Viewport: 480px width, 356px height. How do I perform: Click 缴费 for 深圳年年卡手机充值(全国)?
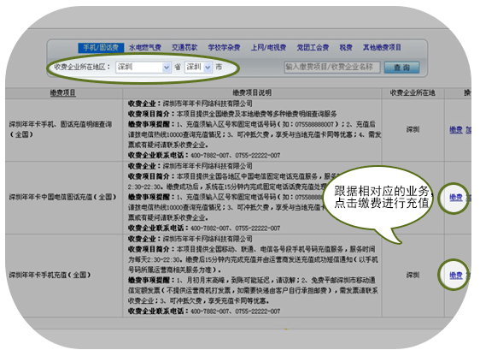click(x=456, y=276)
